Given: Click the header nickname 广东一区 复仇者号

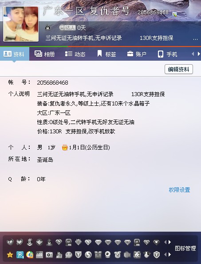Looking at the screenshot, I should coord(87,11).
